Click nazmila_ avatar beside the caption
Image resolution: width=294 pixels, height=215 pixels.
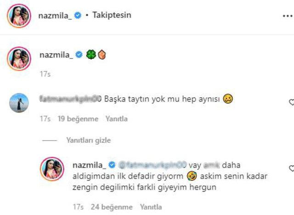pos(19,59)
